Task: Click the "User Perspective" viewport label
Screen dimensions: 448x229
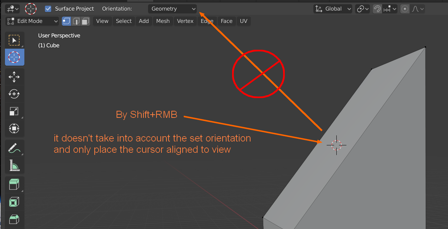Action: (x=59, y=36)
